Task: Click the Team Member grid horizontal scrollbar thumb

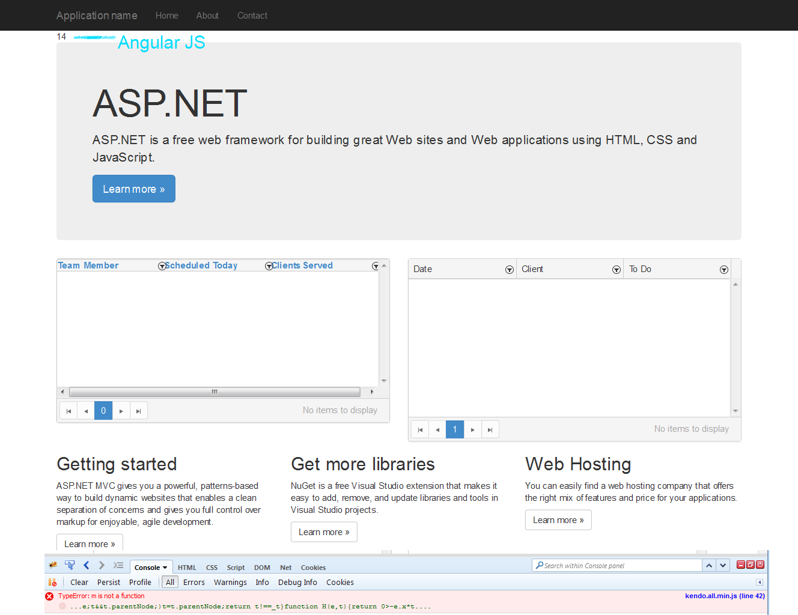Action: point(215,392)
